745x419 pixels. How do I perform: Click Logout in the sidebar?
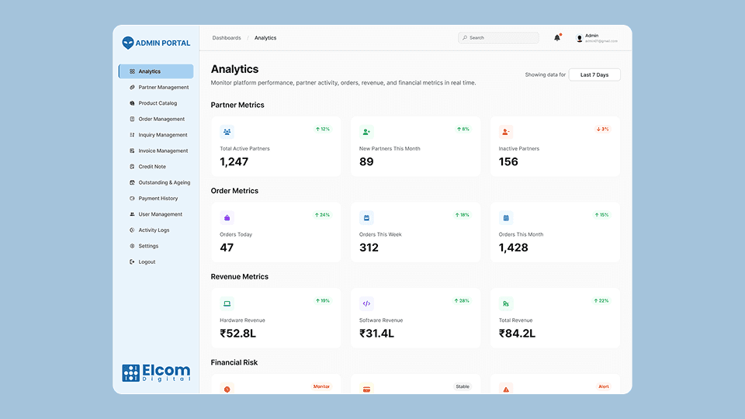pos(147,262)
